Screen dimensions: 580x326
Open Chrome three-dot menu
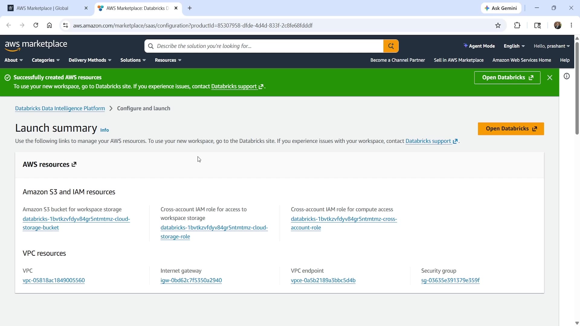tap(571, 25)
